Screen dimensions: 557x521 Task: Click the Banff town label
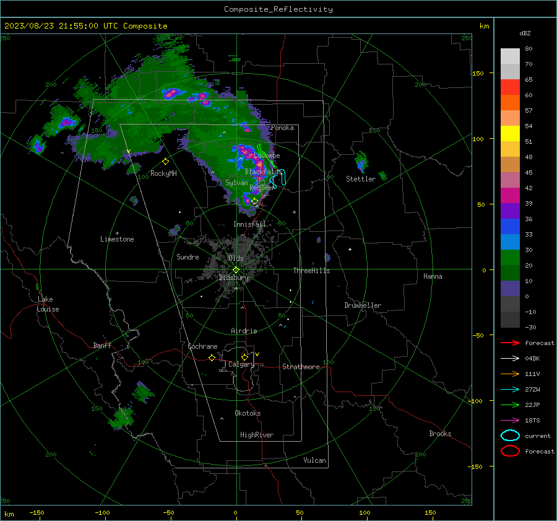(102, 346)
